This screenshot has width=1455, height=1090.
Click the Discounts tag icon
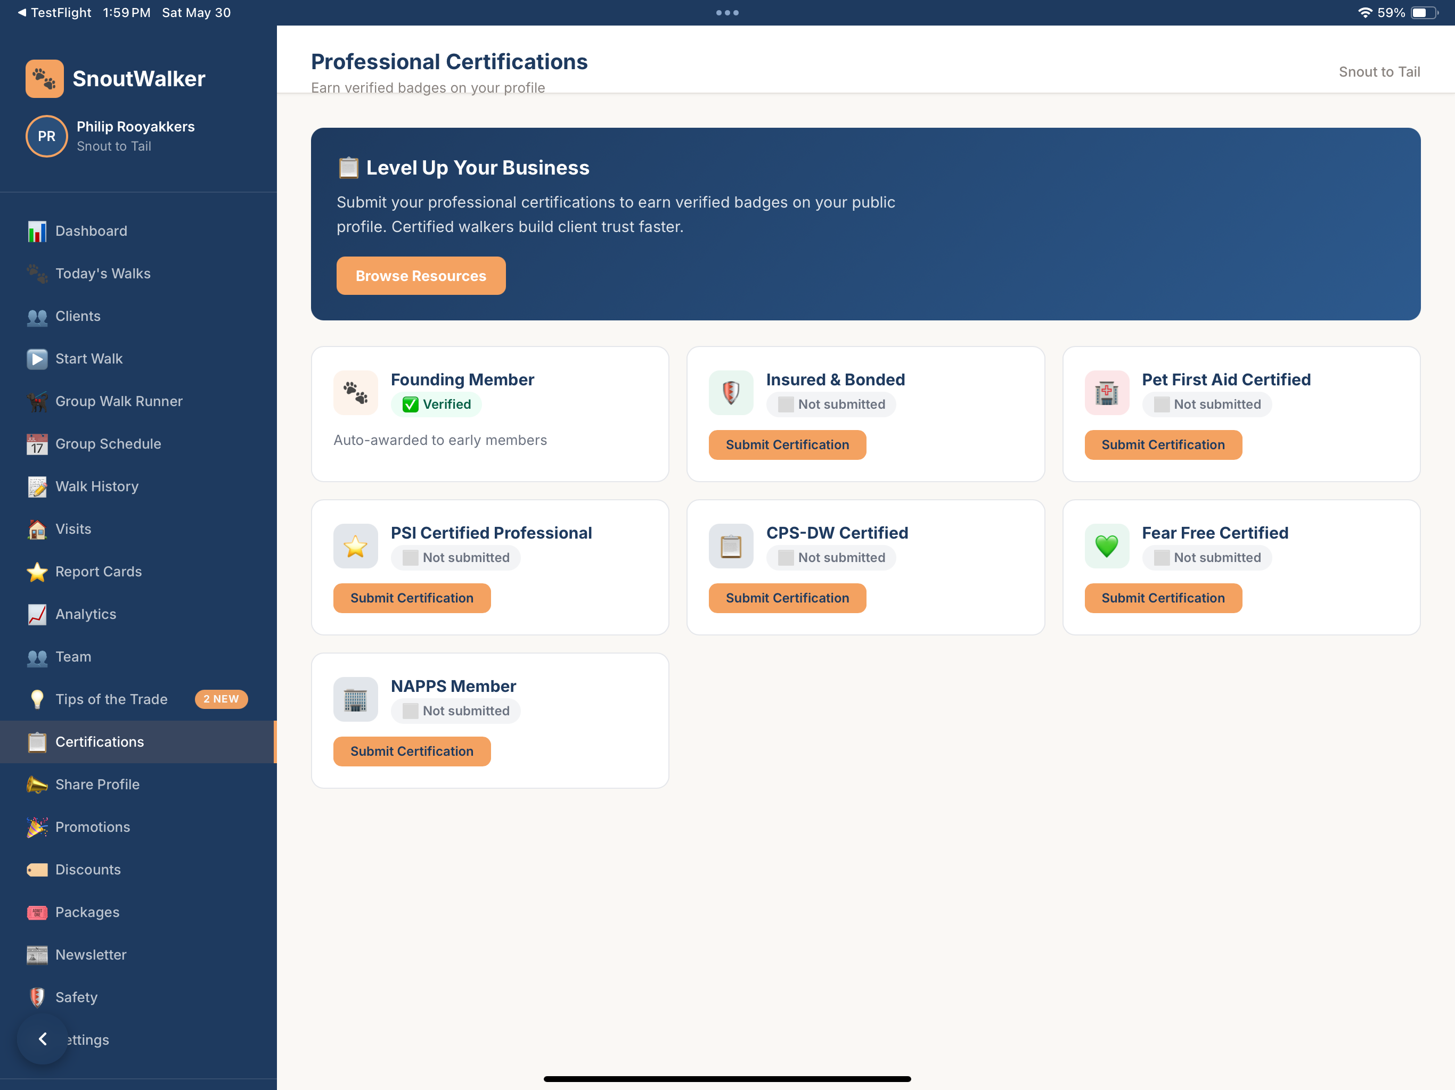37,870
